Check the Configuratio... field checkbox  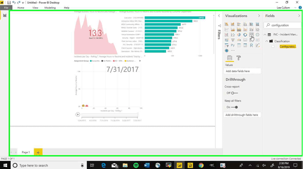273,46
